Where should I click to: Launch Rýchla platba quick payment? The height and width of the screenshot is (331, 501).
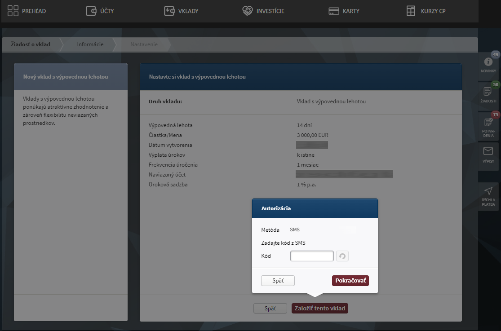point(488,191)
